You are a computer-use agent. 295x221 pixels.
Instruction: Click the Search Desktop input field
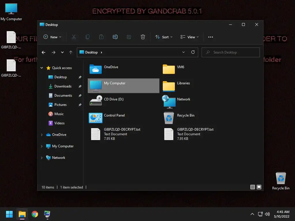coord(231,52)
